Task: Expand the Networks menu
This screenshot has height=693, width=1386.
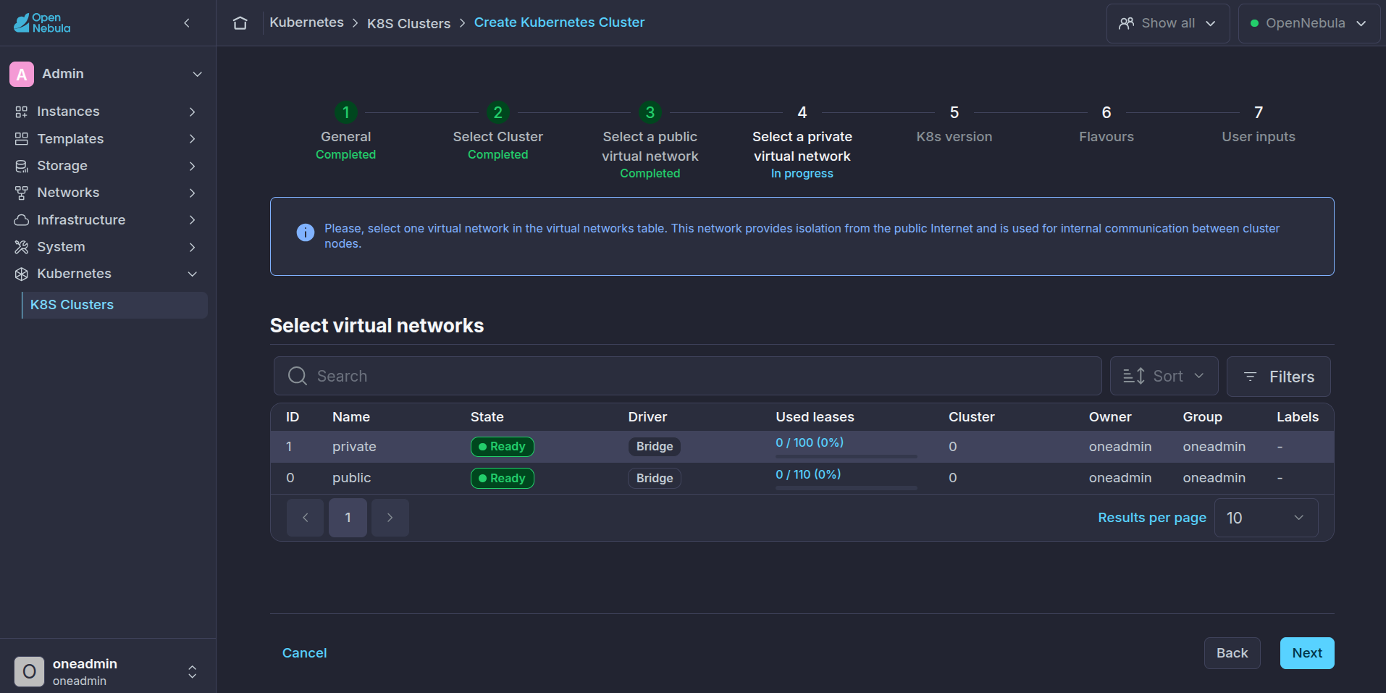Action: [x=192, y=193]
